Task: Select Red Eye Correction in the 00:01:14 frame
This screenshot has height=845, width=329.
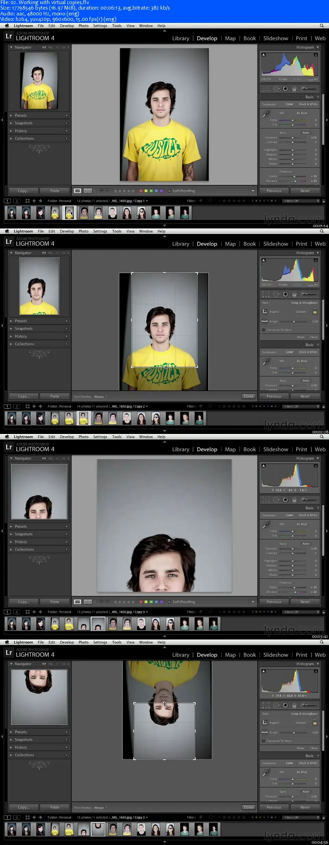Action: point(285,89)
